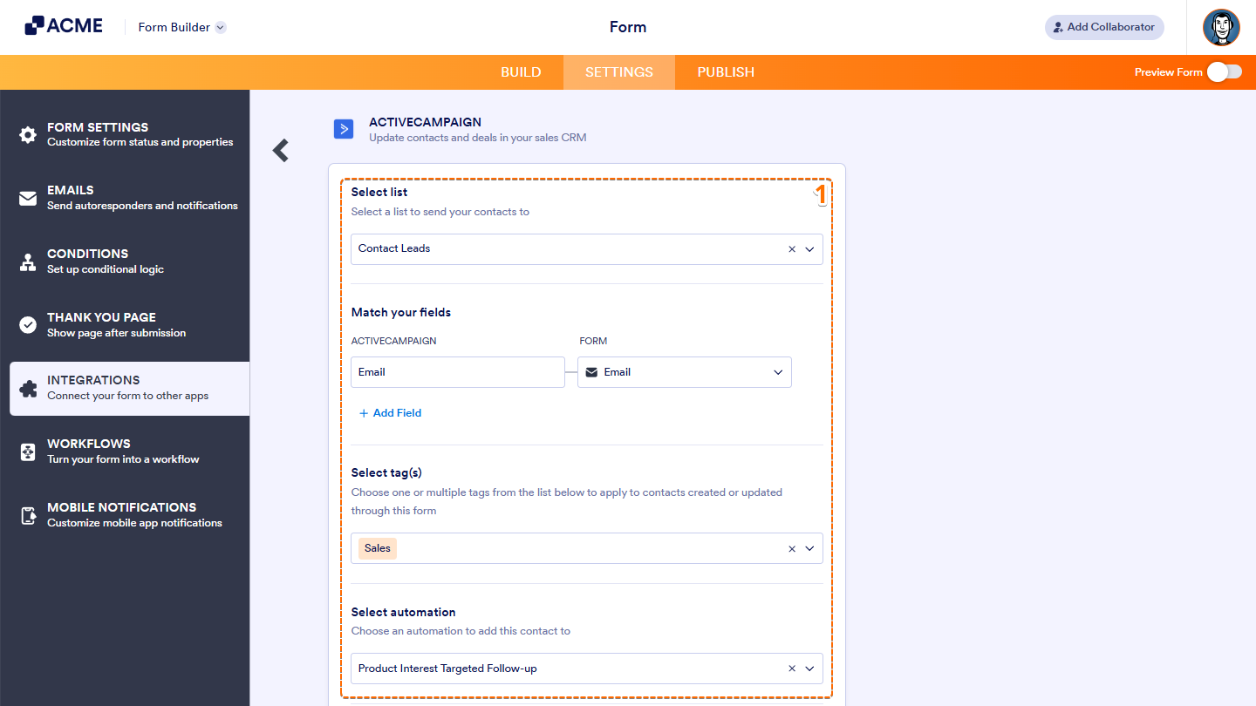Click the back arrow to exit integration settings
Viewport: 1256px width, 706px height.
[x=280, y=150]
